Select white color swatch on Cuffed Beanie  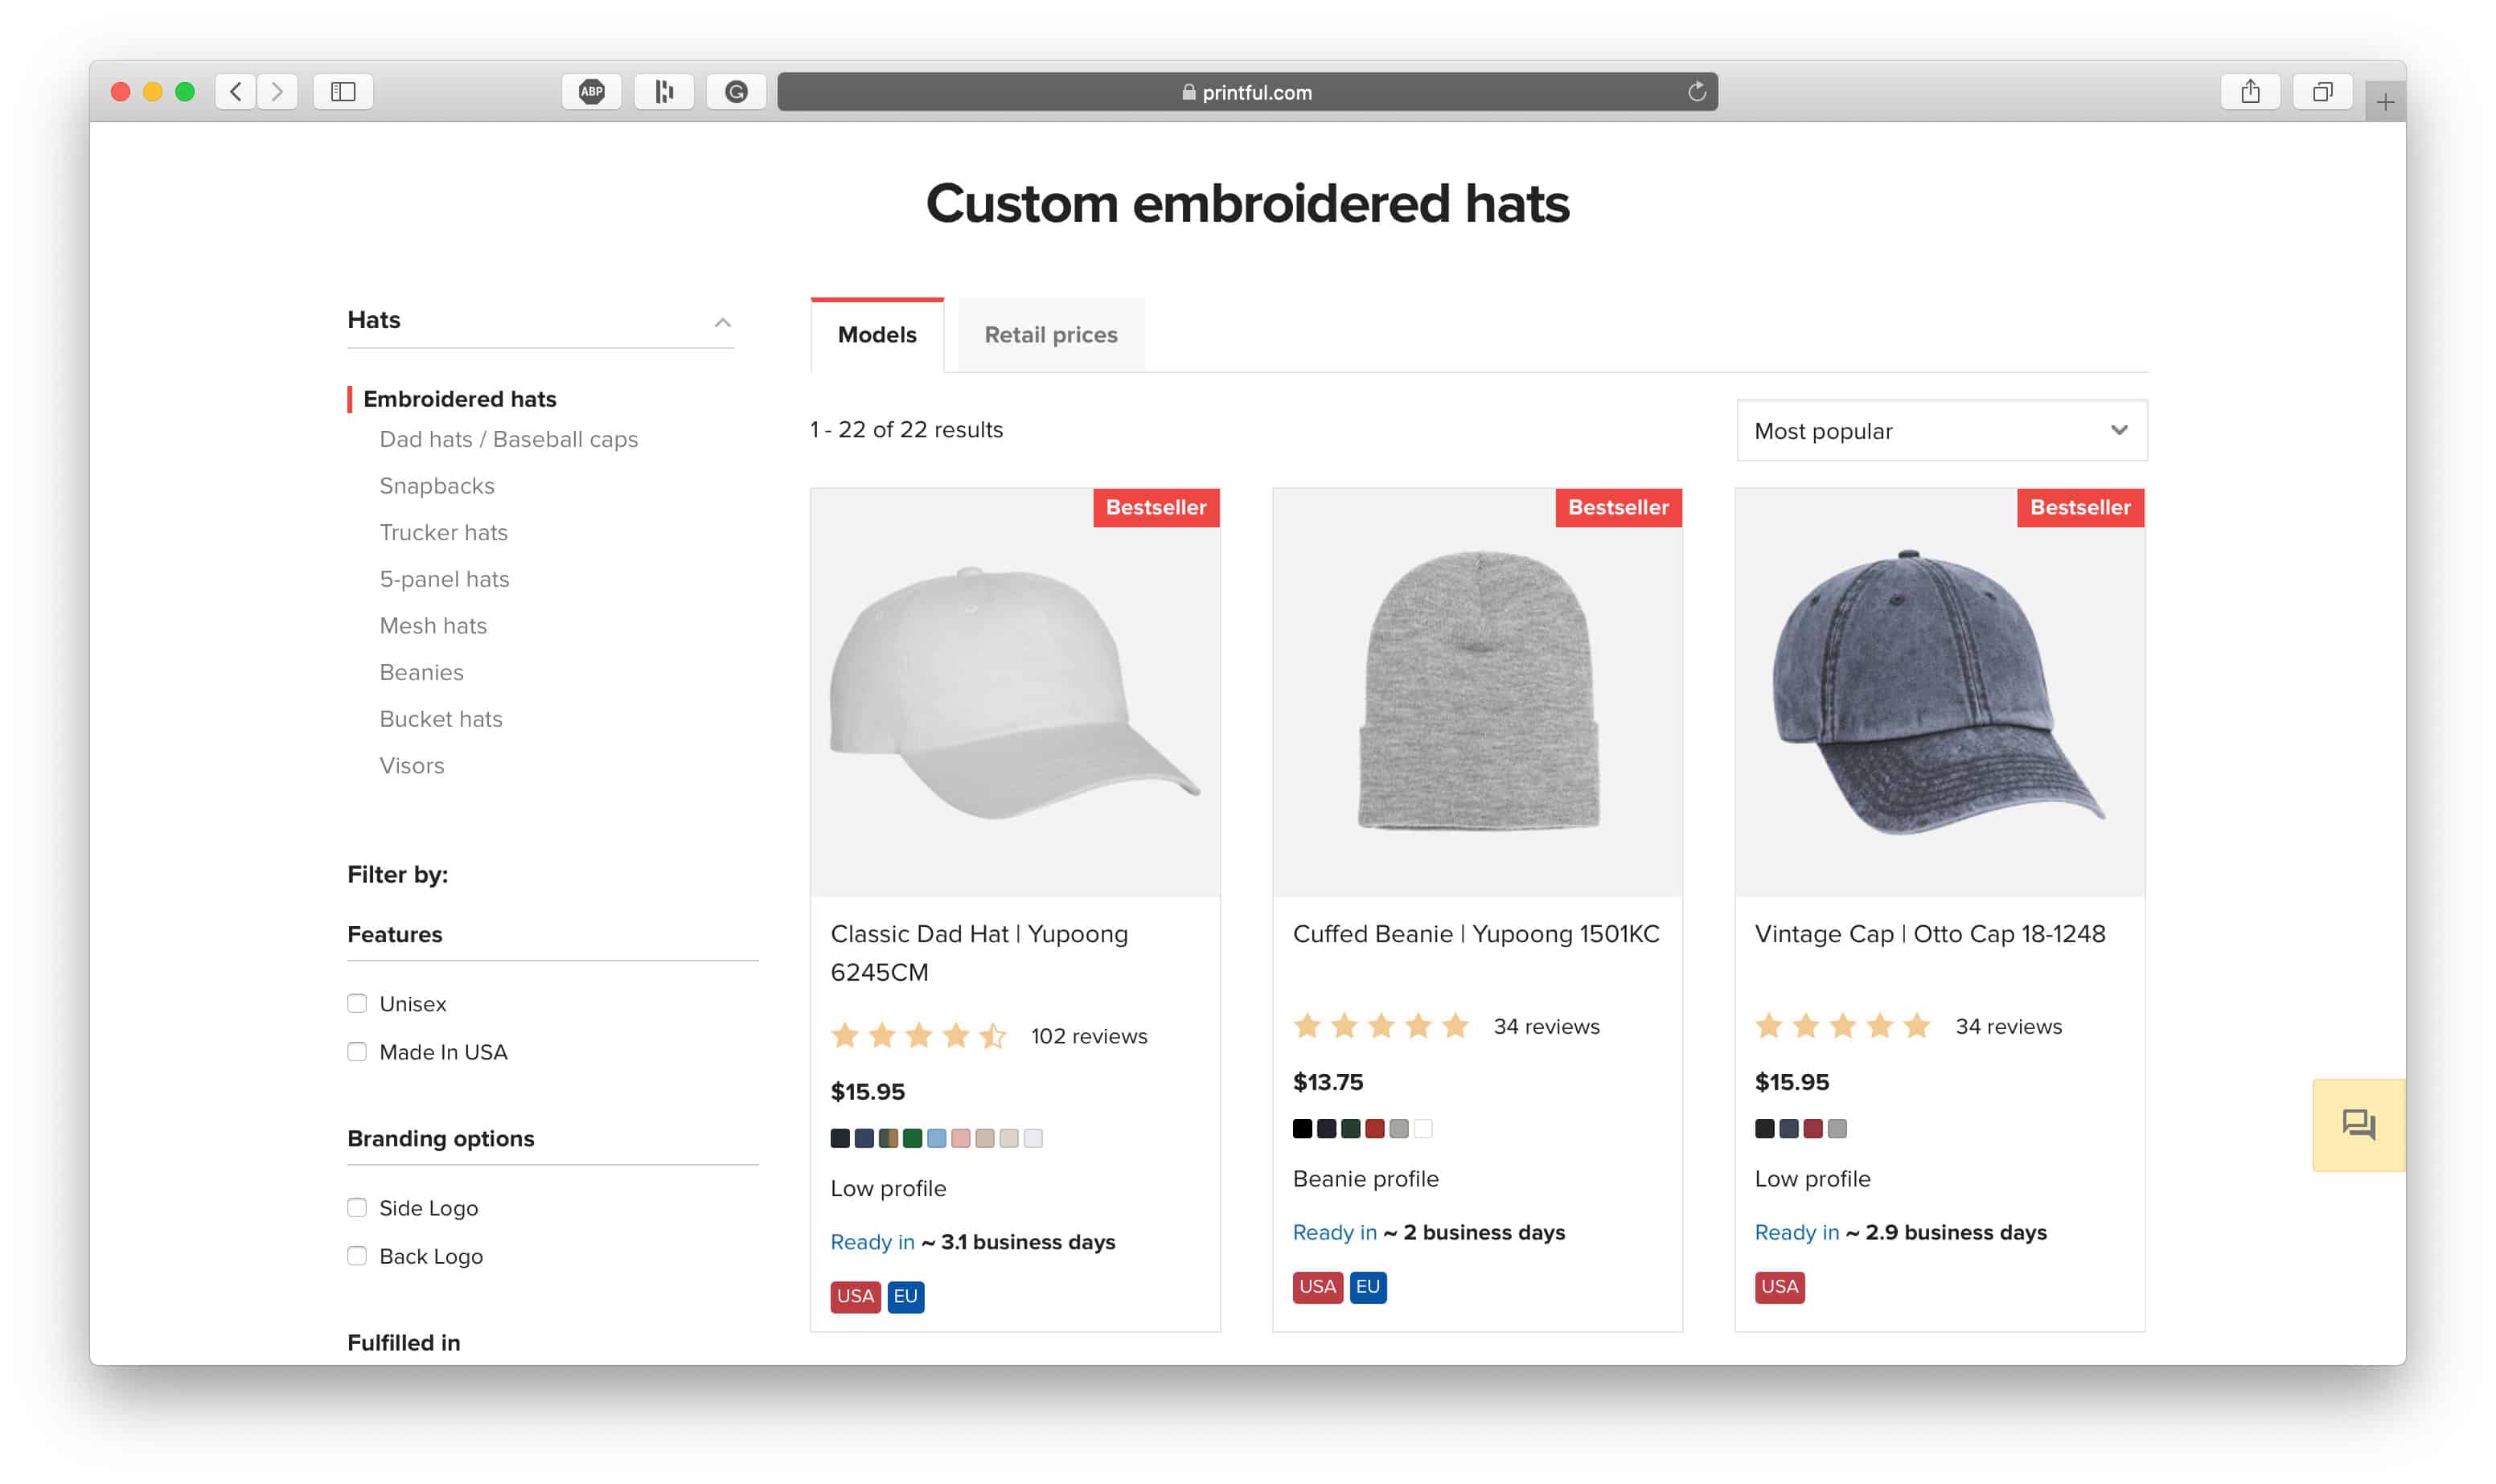1423,1129
